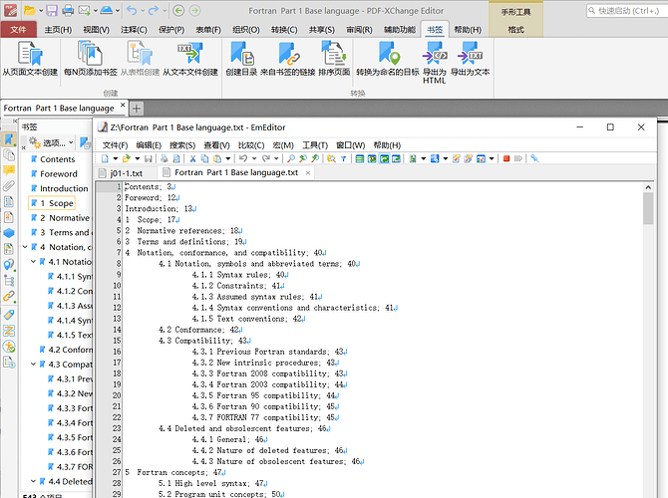Open the Home ribbon tab
Image resolution: width=668 pixels, height=498 pixels.
[x=58, y=30]
